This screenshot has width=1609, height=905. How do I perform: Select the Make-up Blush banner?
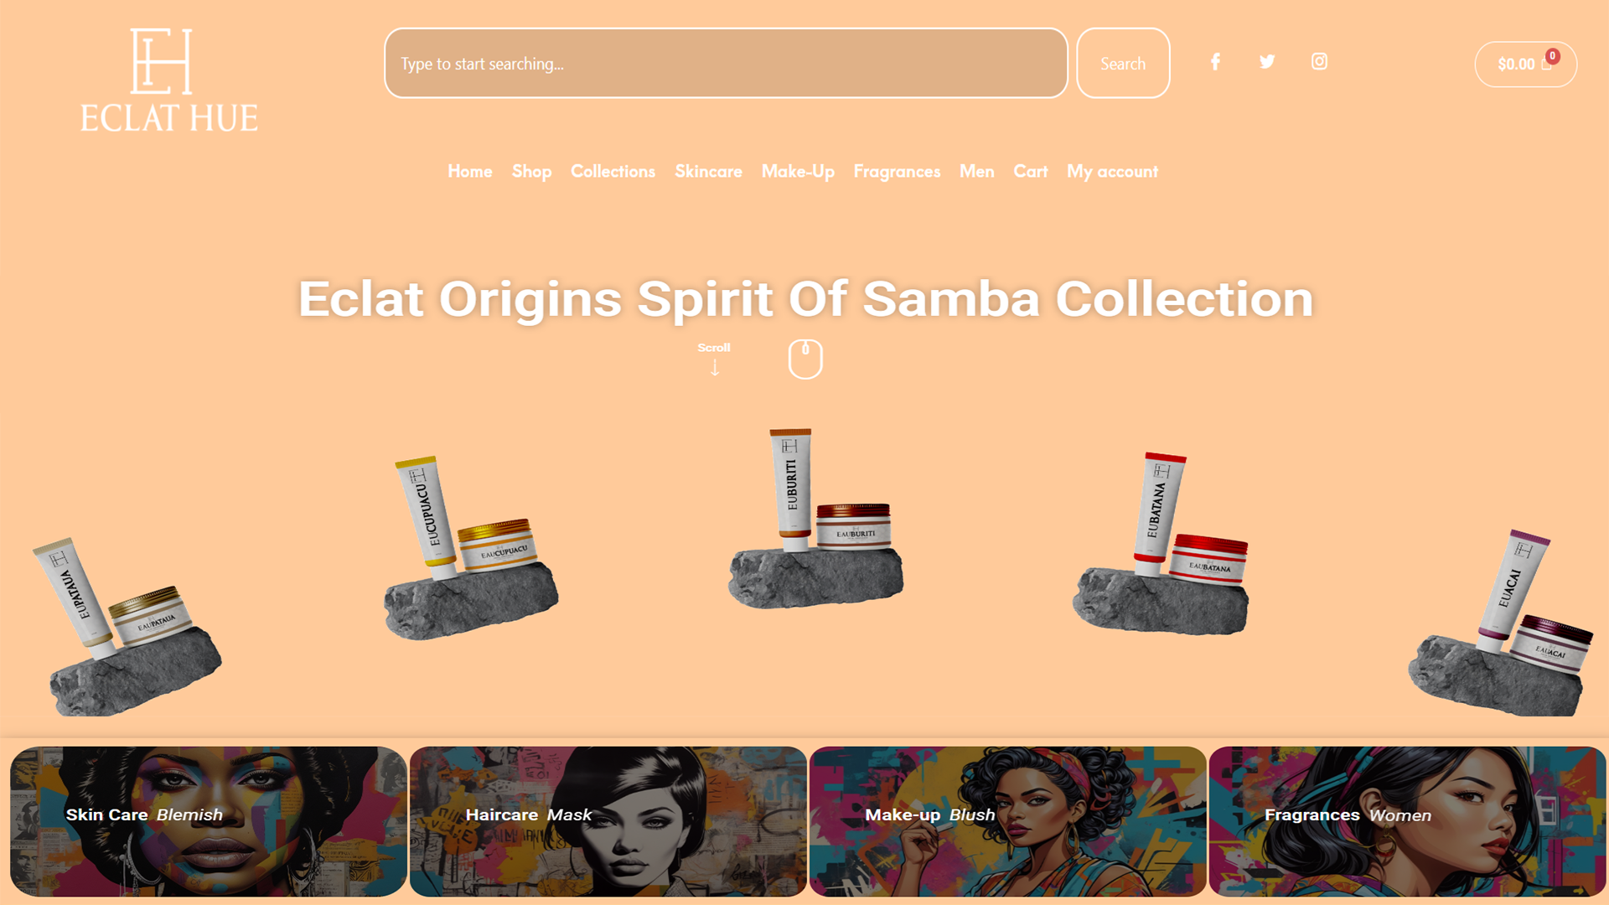(1008, 821)
